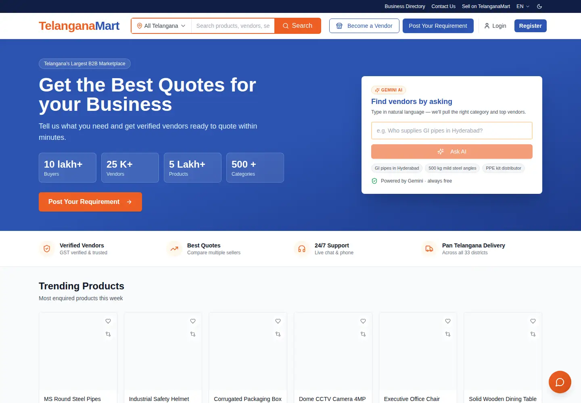Select PPE kit distributor suggestion chip
Screen dimensions: 581x403
click(x=504, y=168)
